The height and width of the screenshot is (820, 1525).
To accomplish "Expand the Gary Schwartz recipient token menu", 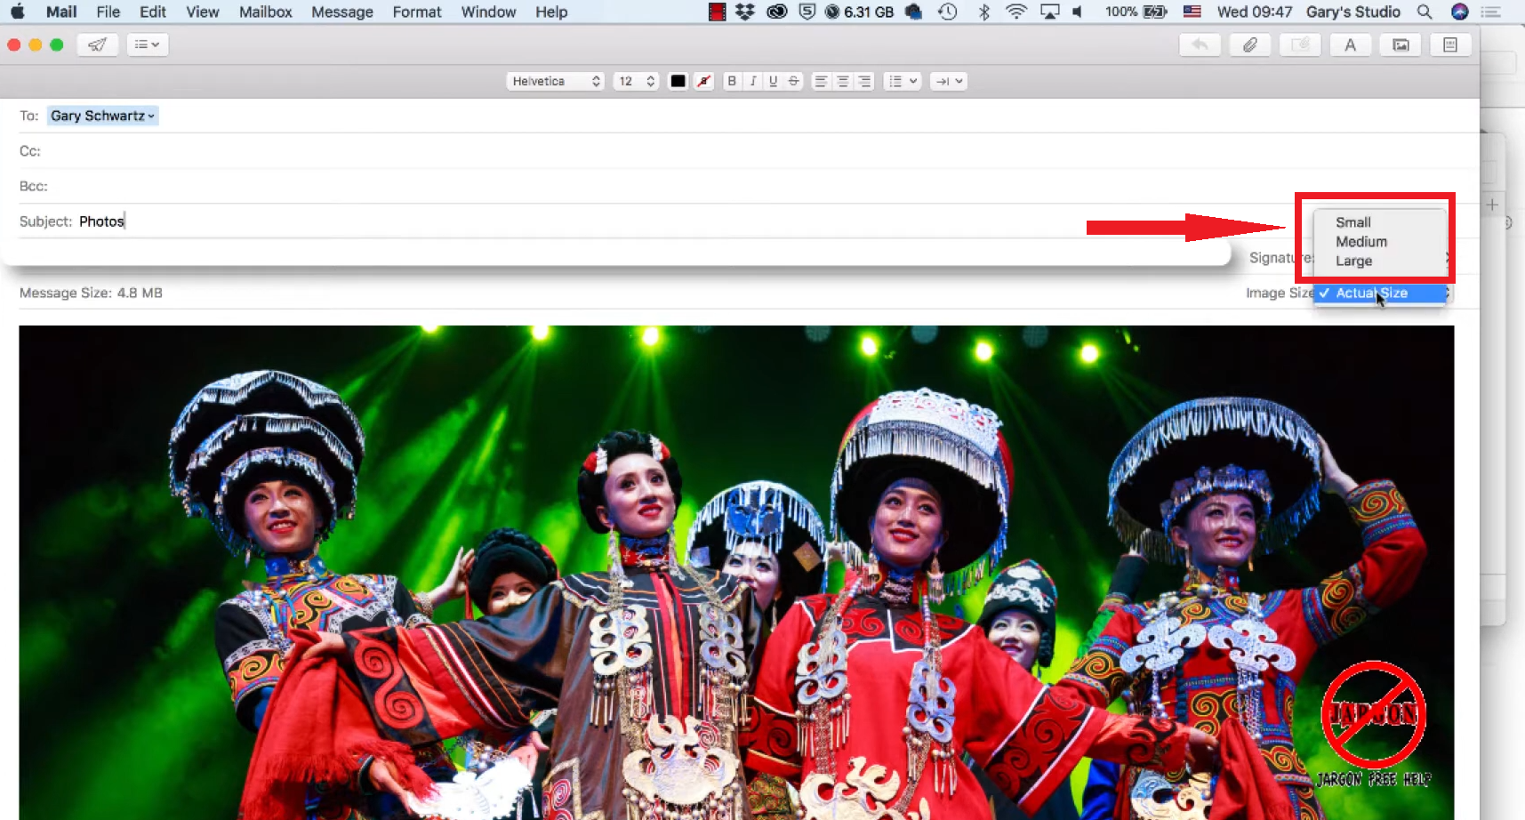I will pyautogui.click(x=151, y=116).
